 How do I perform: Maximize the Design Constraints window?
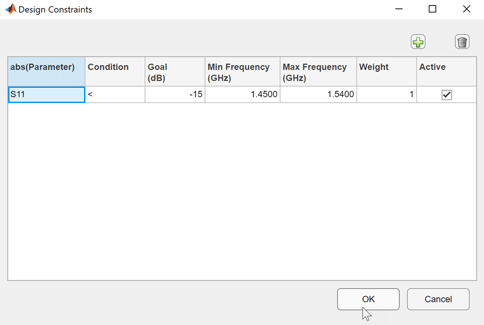point(432,9)
